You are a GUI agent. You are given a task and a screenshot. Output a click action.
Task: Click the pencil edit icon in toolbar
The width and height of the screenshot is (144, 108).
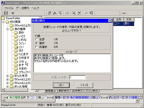[55, 13]
